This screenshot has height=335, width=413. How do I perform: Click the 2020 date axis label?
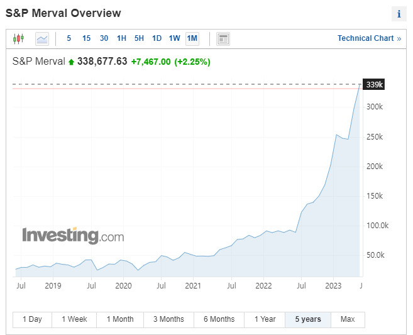[123, 286]
